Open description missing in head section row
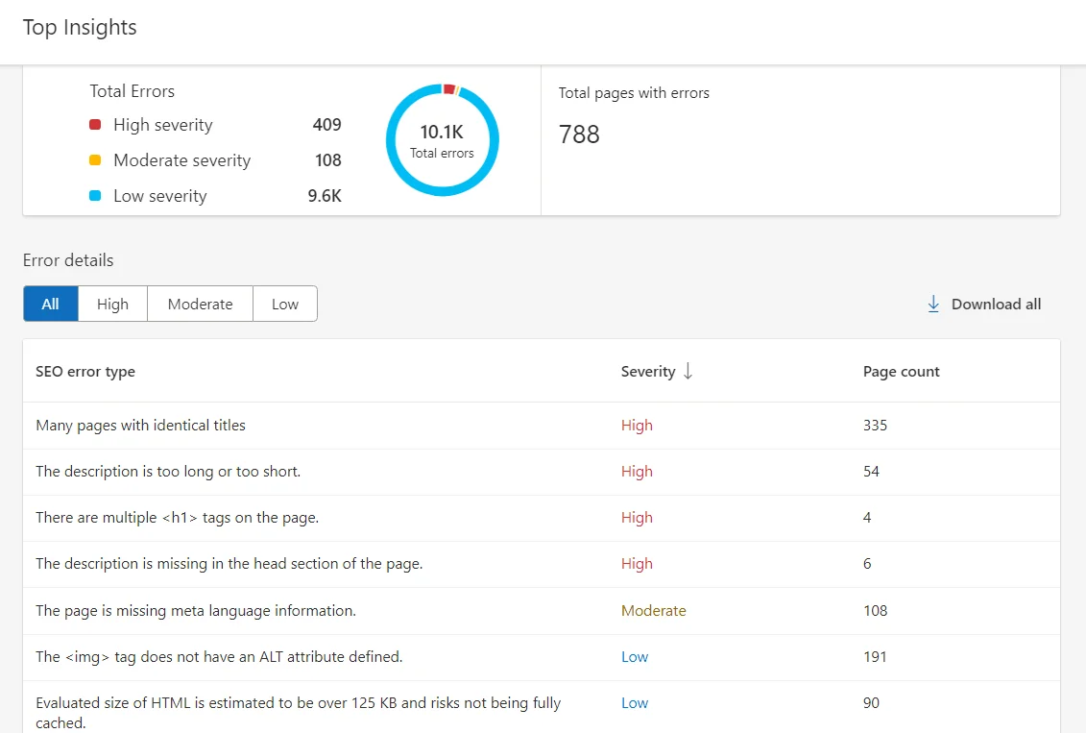This screenshot has width=1086, height=733. click(x=542, y=564)
